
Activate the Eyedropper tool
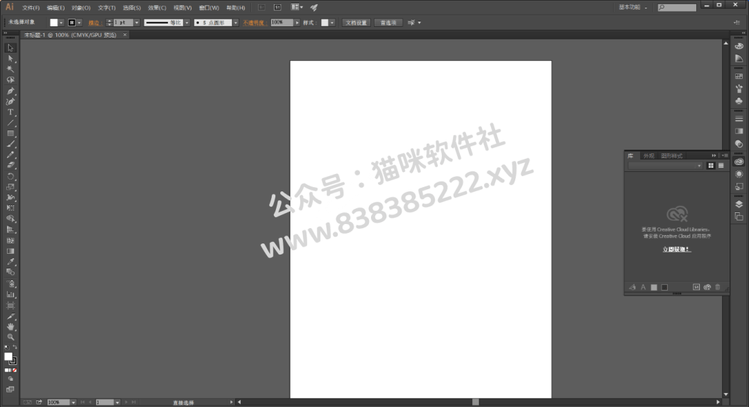click(10, 262)
